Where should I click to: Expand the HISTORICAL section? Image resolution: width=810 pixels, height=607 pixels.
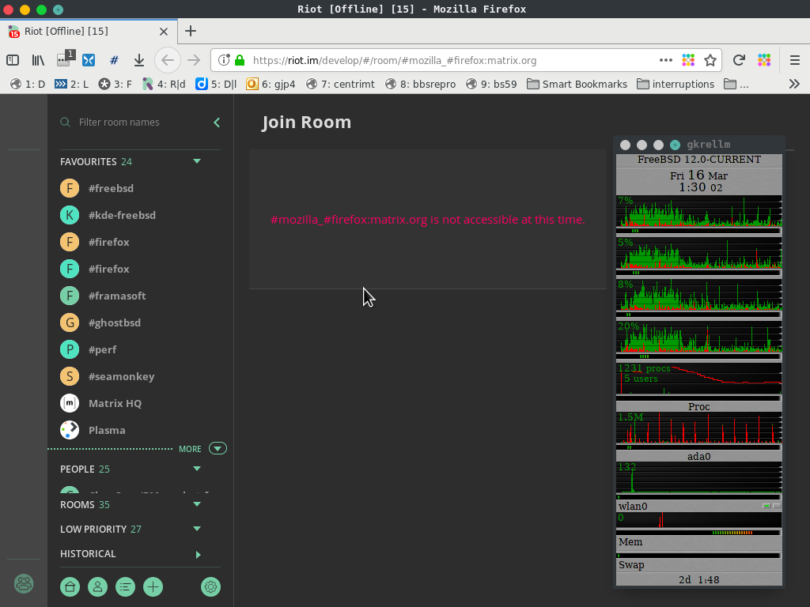198,554
